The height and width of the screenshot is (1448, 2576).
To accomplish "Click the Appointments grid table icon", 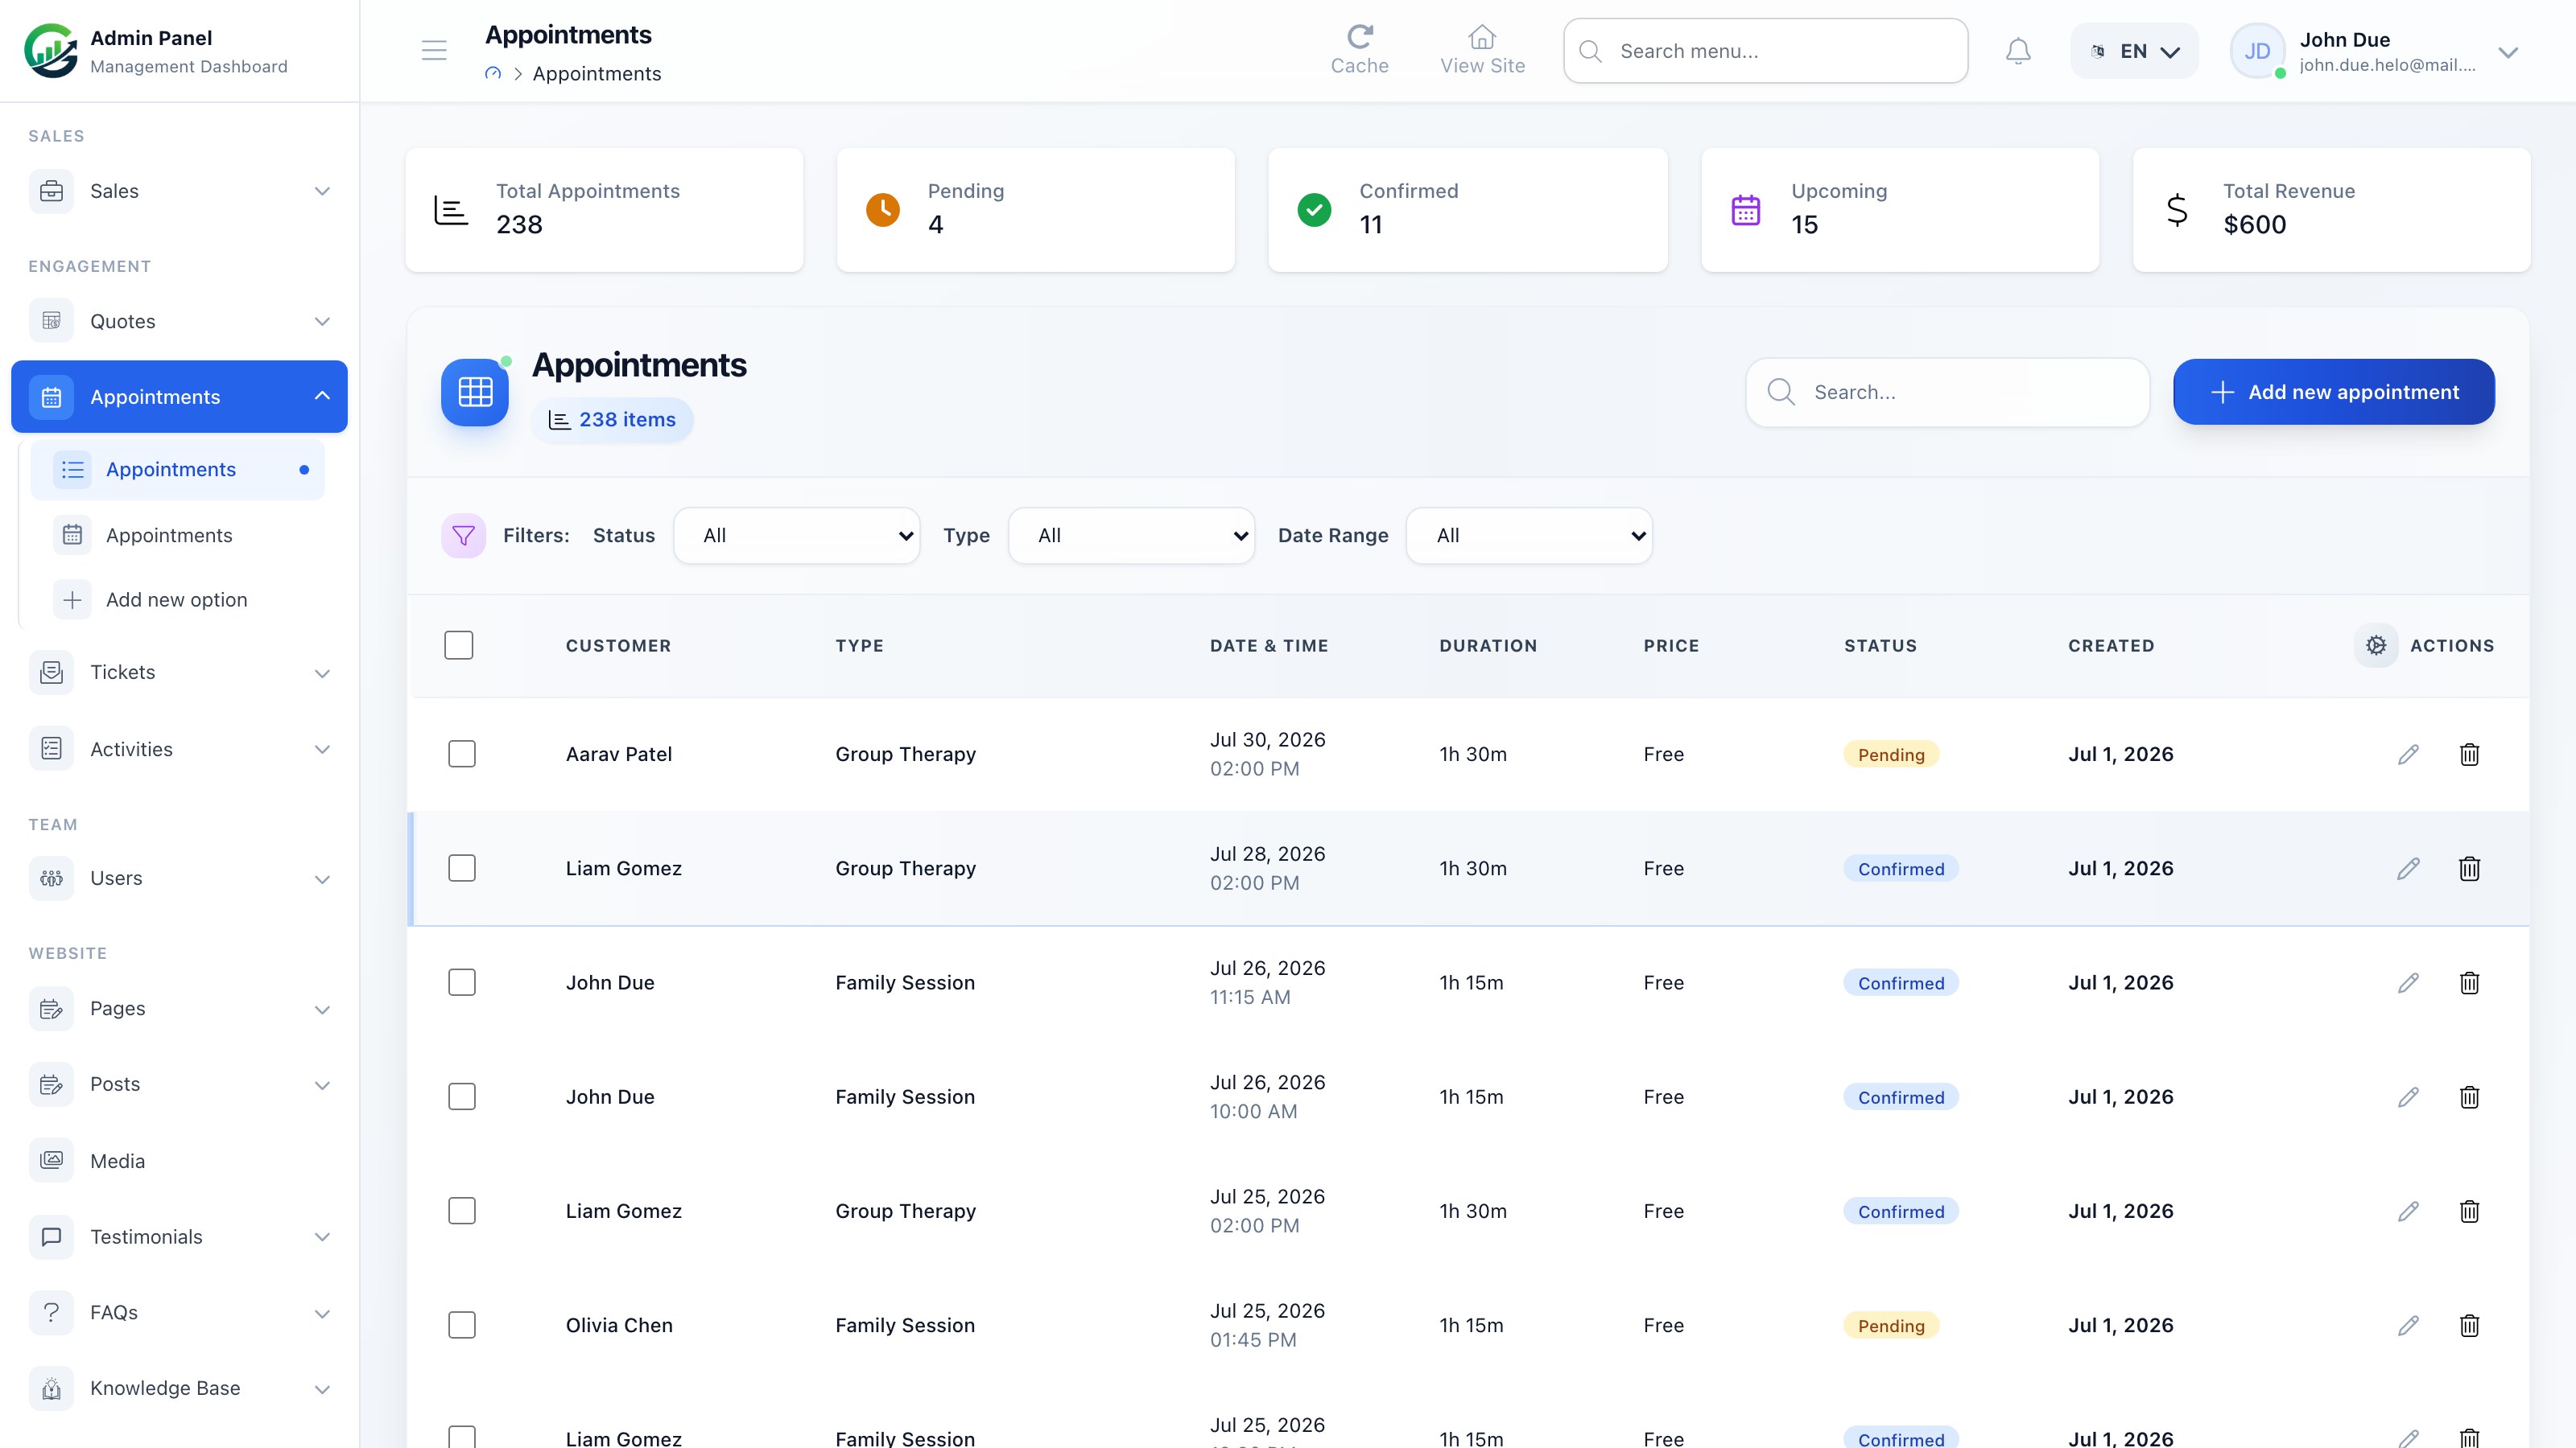I will [475, 392].
